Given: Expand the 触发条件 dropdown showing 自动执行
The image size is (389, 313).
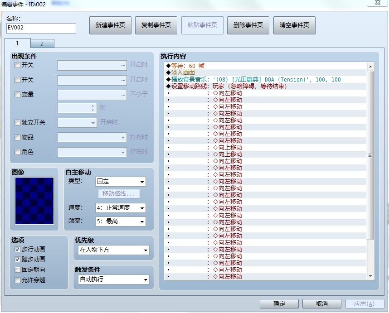Looking at the screenshot, I should click(x=114, y=279).
